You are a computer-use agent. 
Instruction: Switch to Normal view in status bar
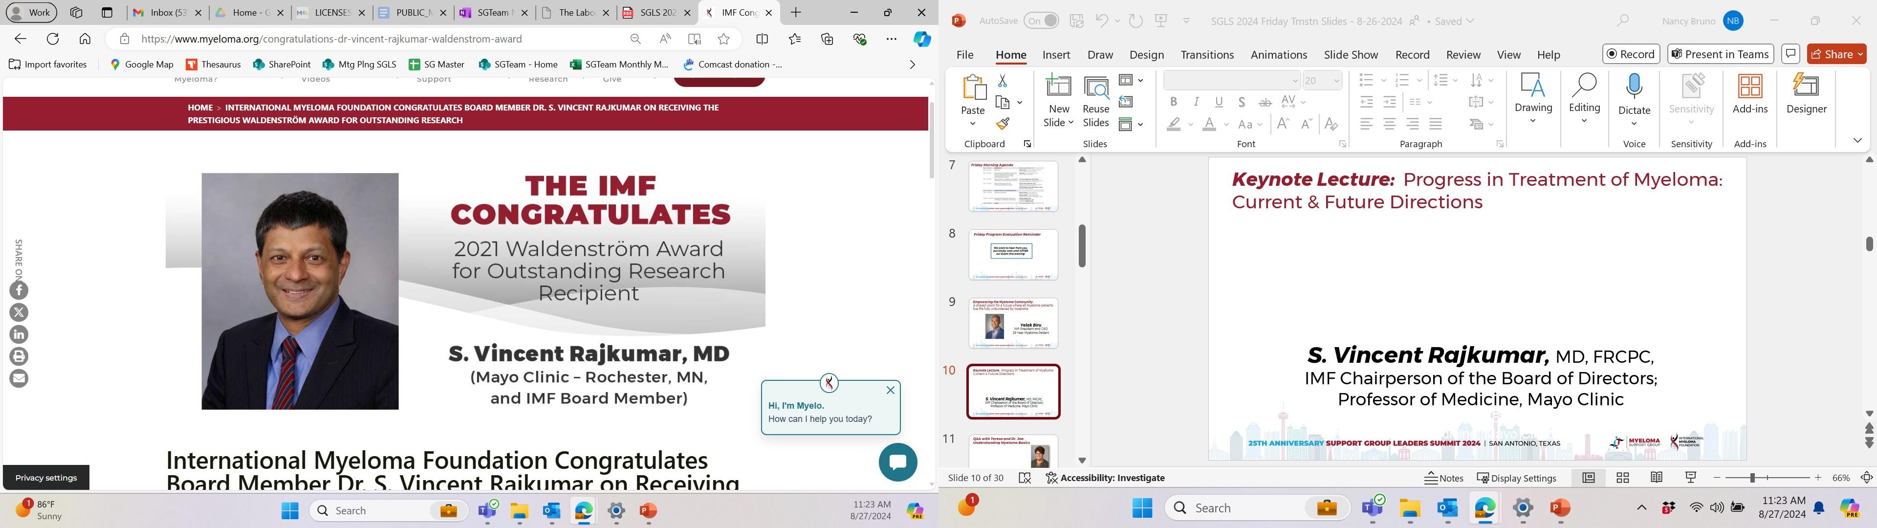[1589, 478]
